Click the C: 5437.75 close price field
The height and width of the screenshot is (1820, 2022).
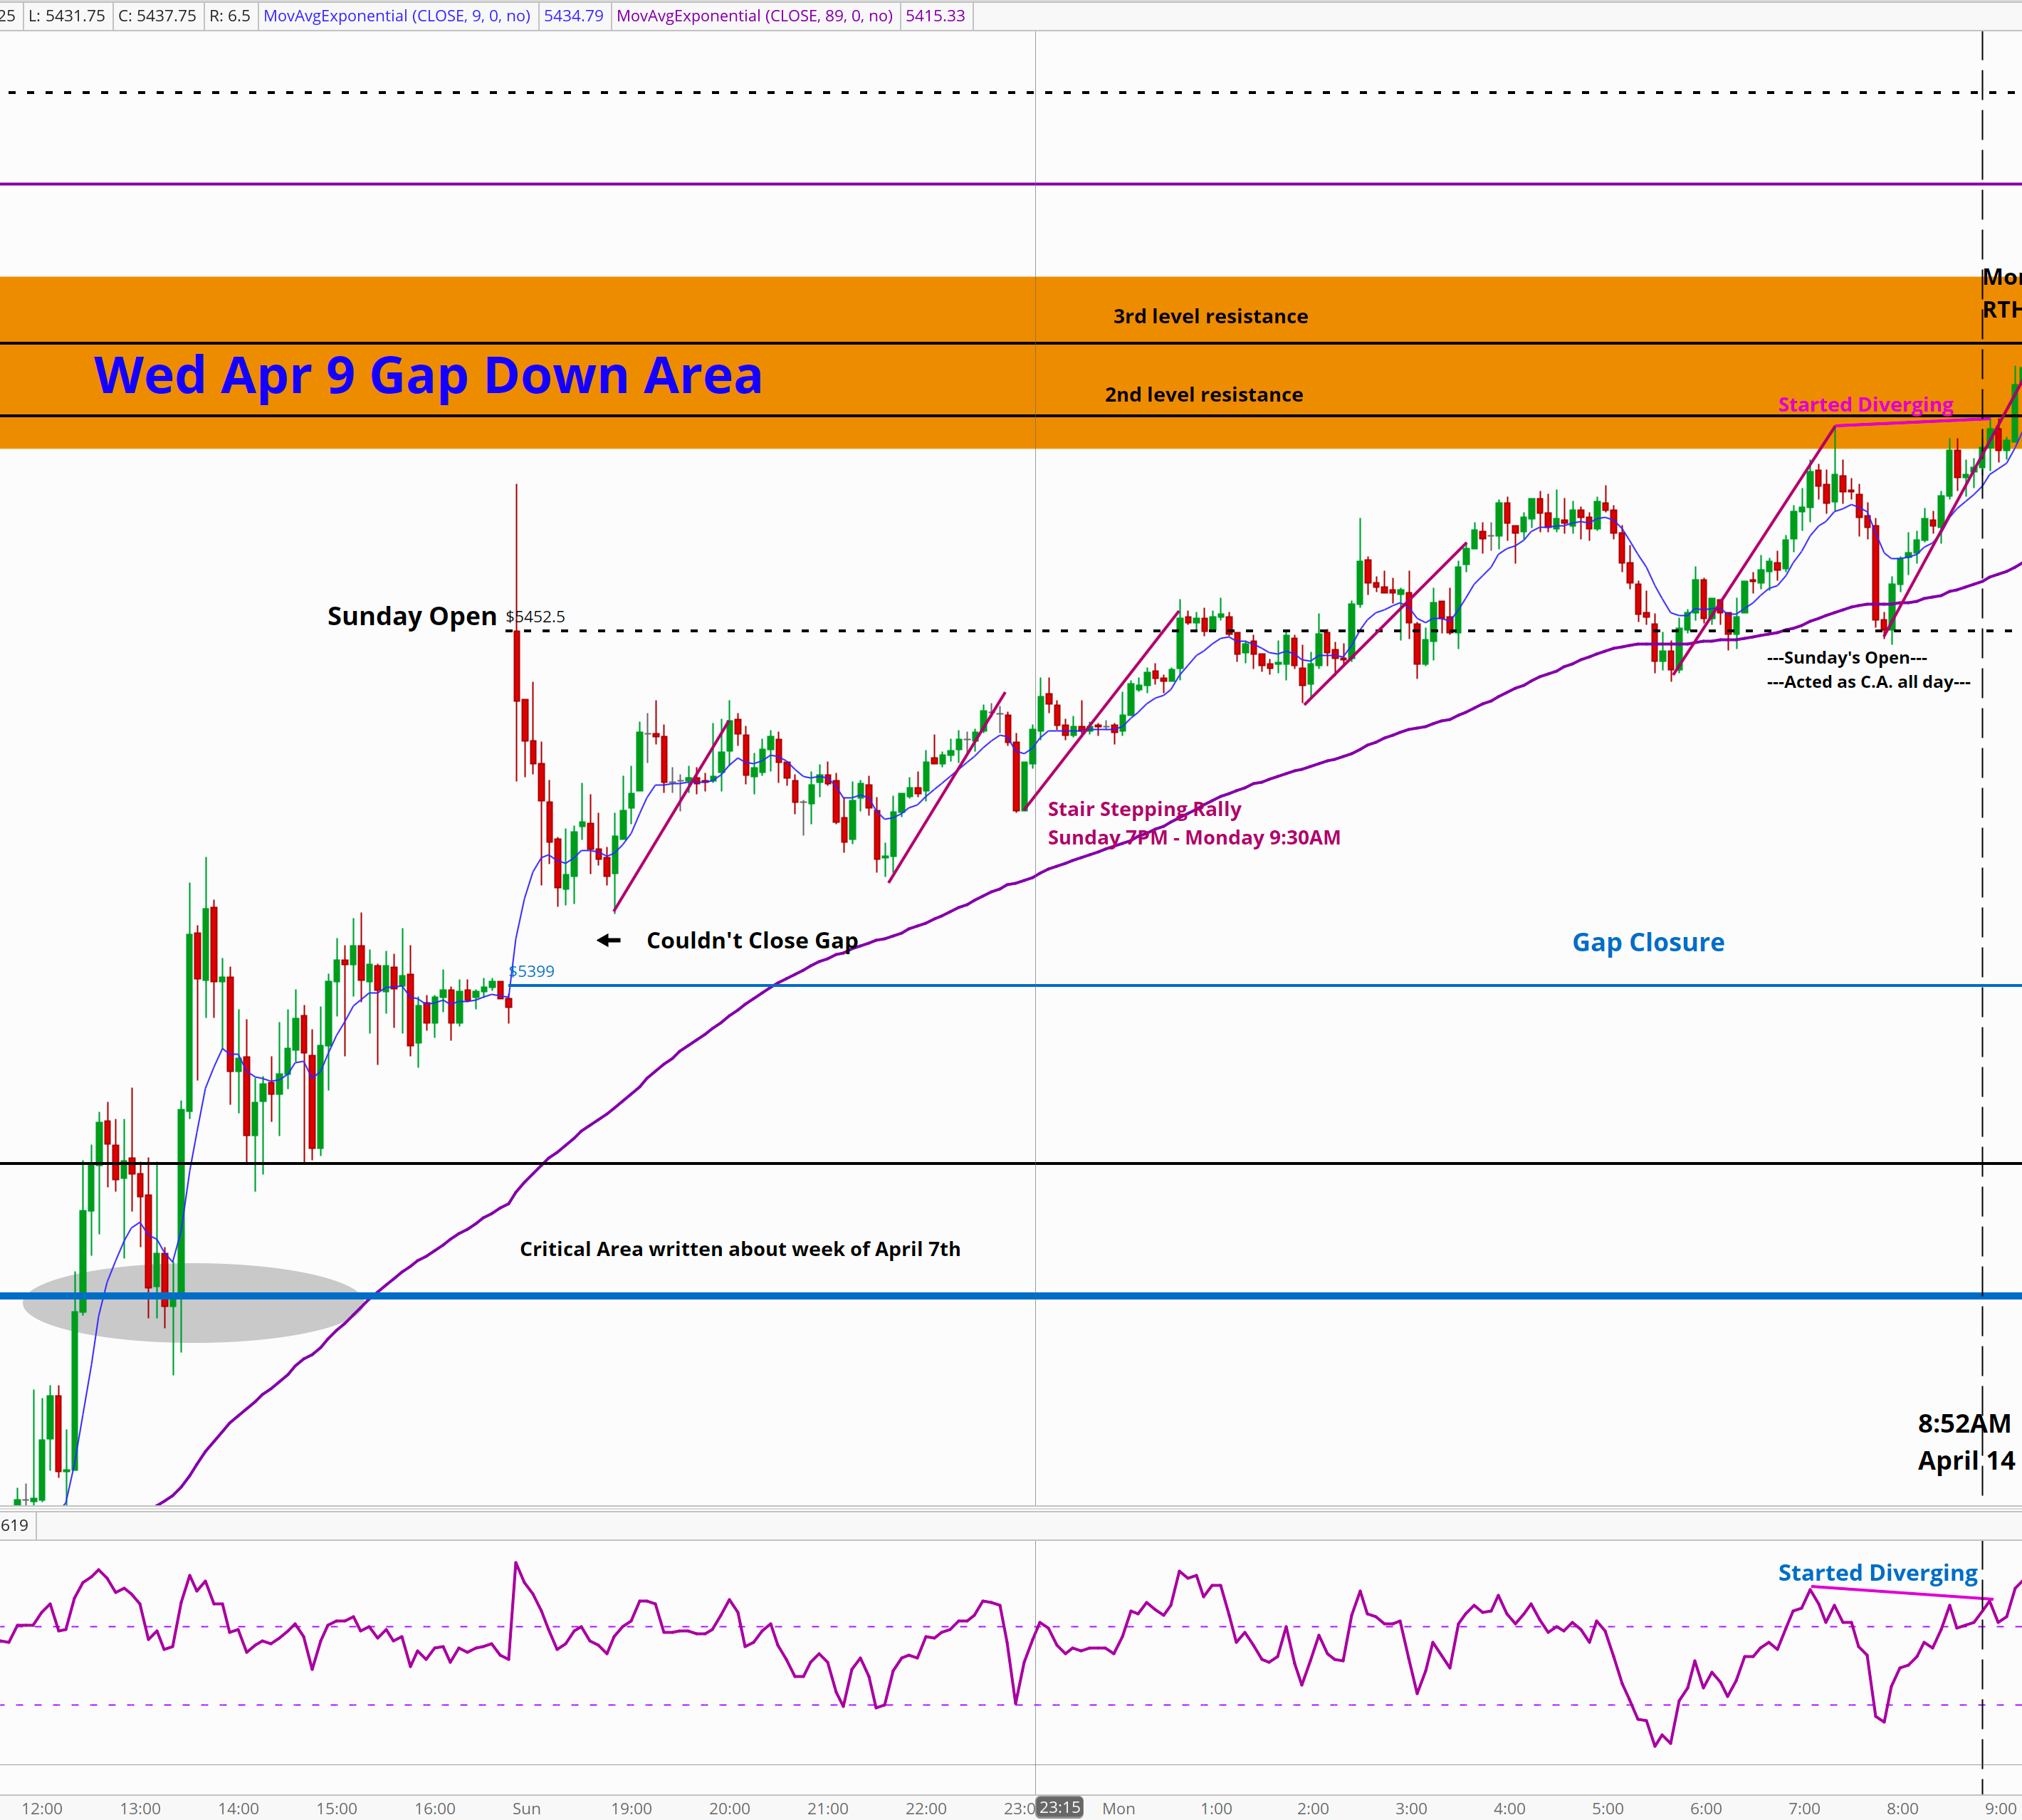click(157, 16)
